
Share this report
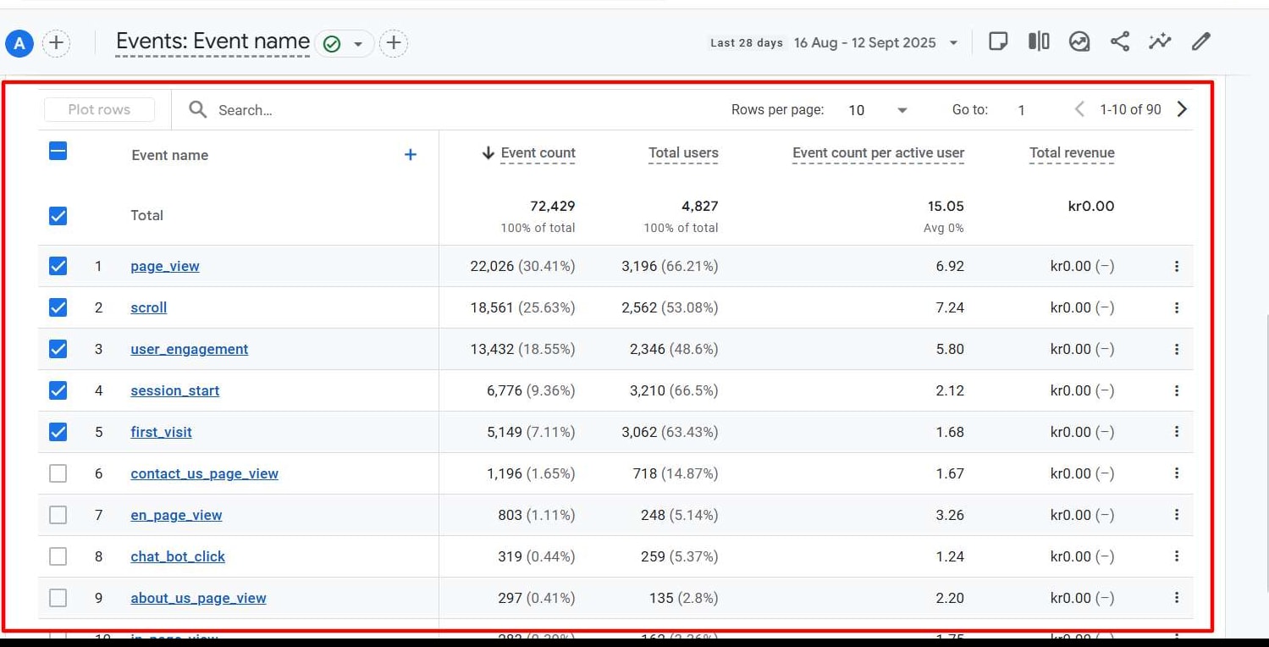(x=1120, y=41)
